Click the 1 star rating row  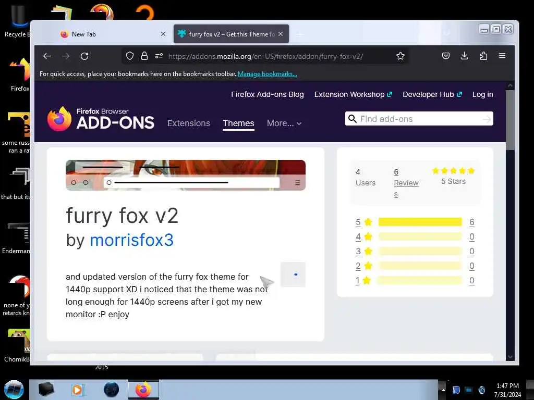[415, 281]
